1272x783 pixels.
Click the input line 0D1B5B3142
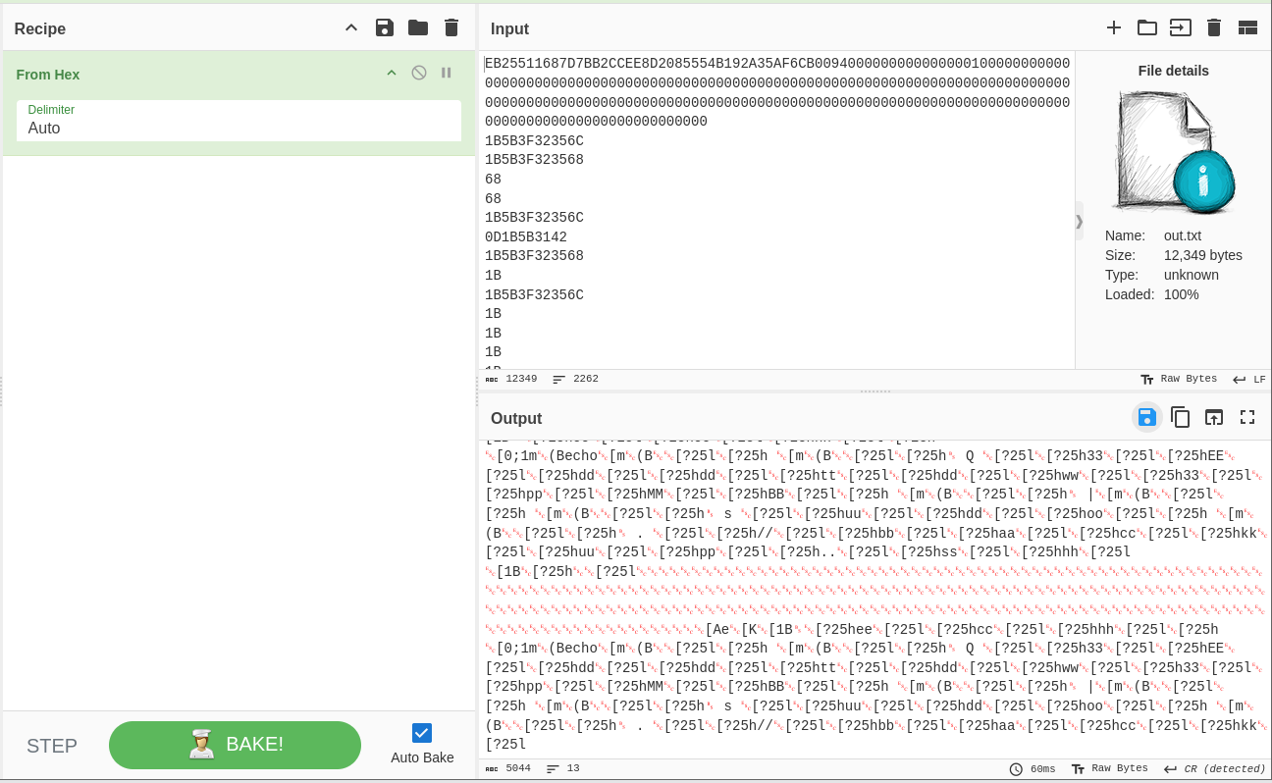click(x=526, y=236)
